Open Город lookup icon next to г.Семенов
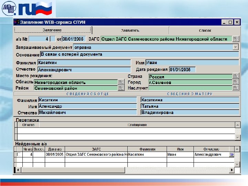The width and height of the screenshot is (248, 186). [x=236, y=82]
